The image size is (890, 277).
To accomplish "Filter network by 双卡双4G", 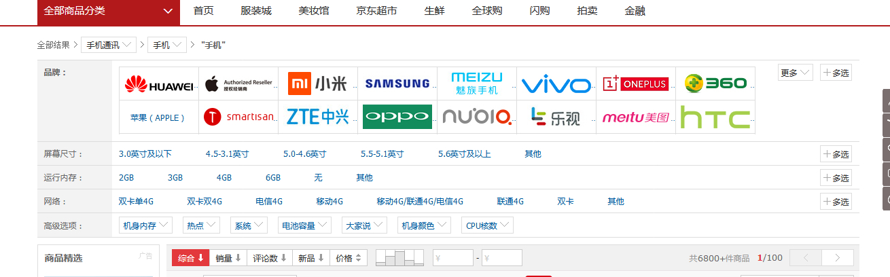I will click(204, 202).
